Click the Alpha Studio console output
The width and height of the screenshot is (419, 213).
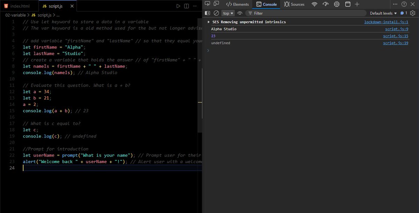(x=223, y=29)
